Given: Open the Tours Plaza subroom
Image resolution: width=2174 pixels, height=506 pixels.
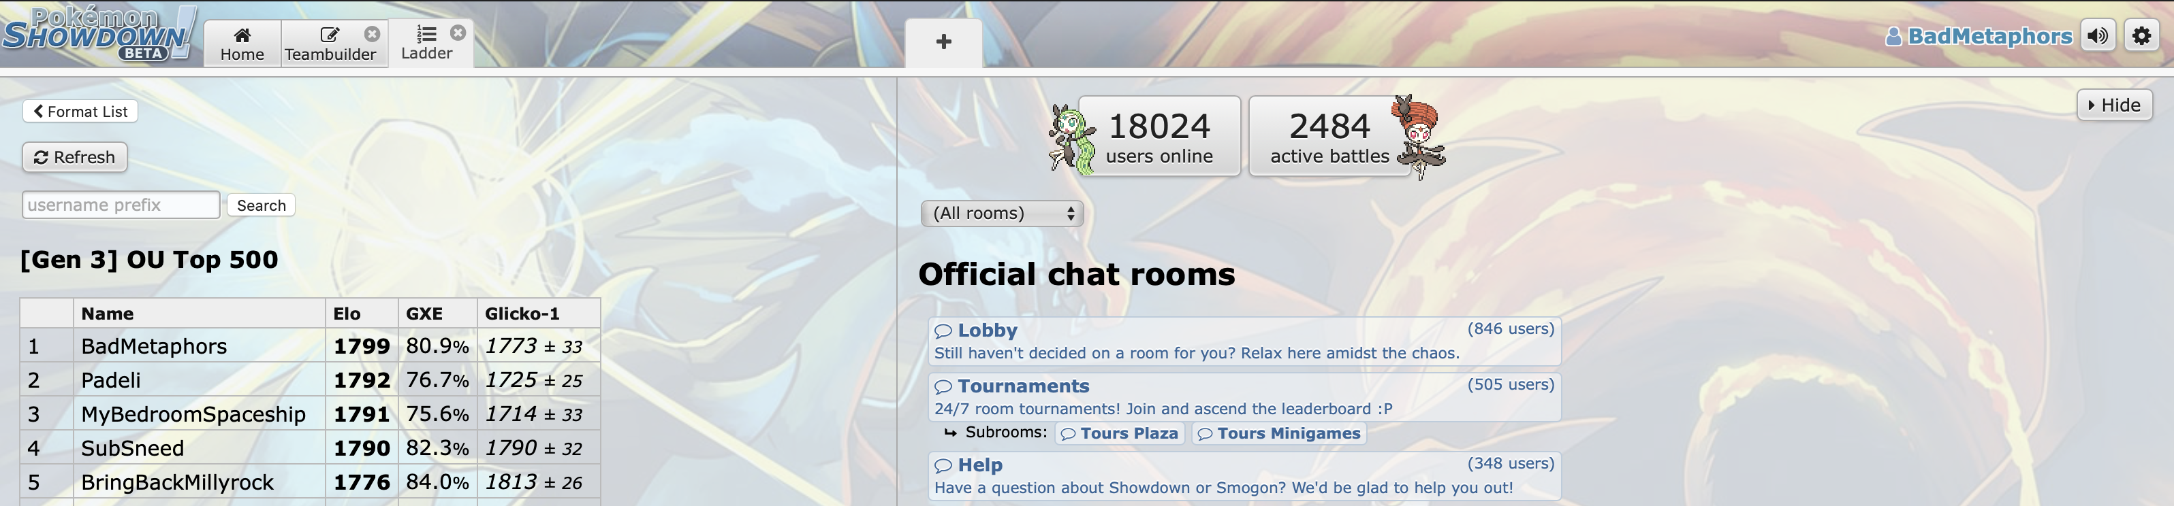Looking at the screenshot, I should click(x=1120, y=433).
